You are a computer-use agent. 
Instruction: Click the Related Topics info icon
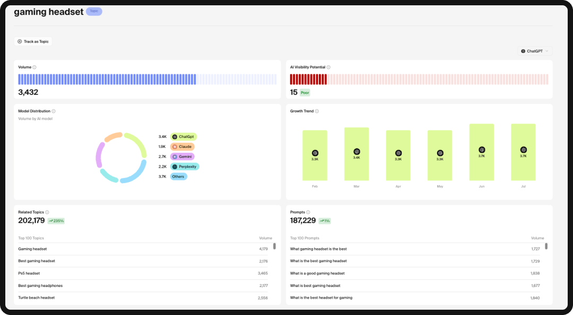pyautogui.click(x=48, y=212)
